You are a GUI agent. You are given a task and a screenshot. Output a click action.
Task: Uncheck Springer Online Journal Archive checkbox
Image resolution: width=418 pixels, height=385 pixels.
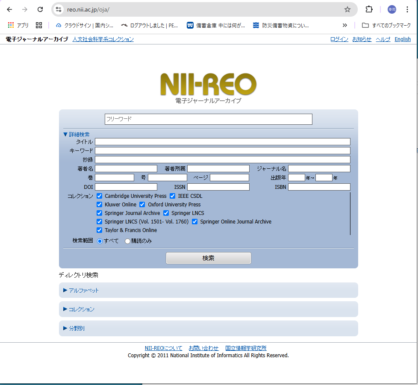pyautogui.click(x=195, y=222)
